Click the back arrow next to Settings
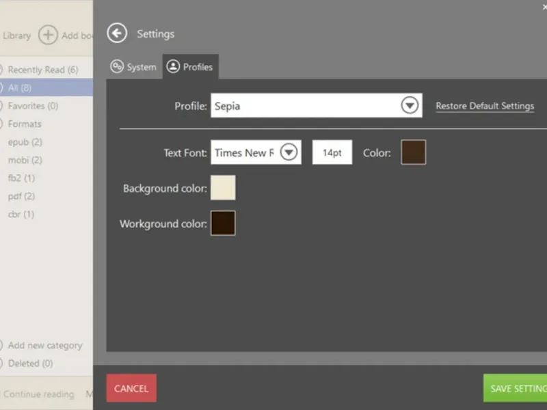Screen dimensions: 547x410 click(117, 33)
